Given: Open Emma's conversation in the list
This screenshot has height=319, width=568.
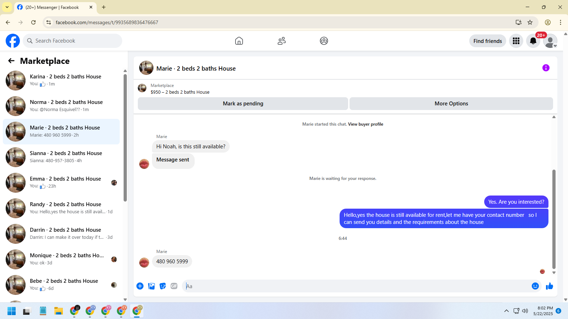Looking at the screenshot, I should tap(61, 183).
